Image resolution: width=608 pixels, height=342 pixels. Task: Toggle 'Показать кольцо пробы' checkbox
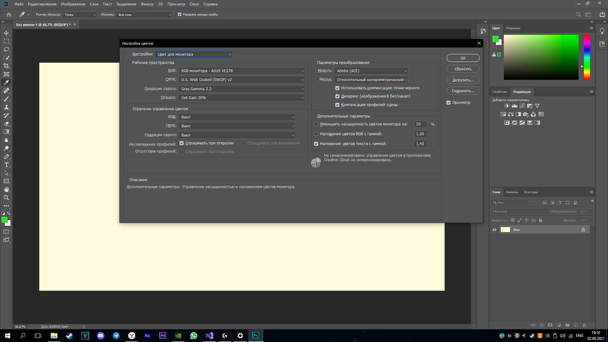(180, 15)
